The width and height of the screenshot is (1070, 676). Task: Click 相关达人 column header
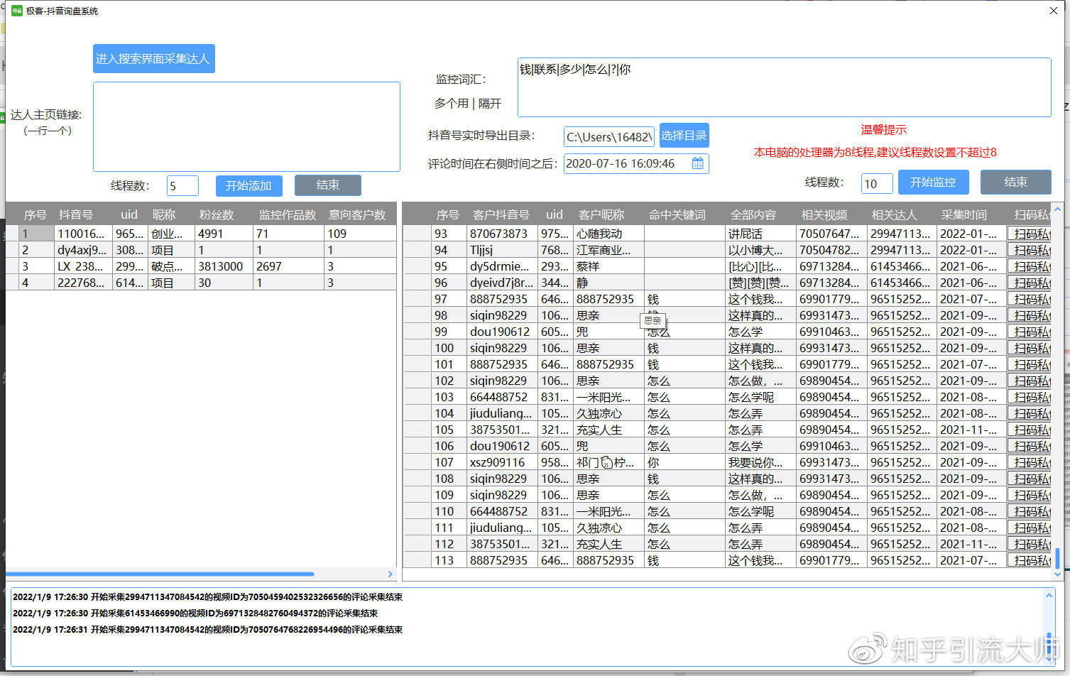894,214
